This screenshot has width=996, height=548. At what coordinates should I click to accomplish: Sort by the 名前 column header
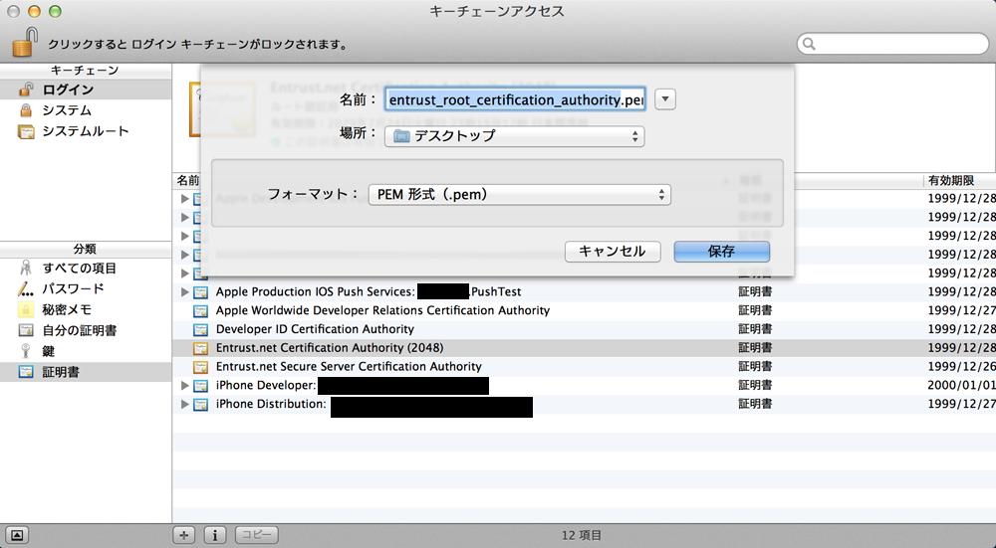[x=187, y=181]
